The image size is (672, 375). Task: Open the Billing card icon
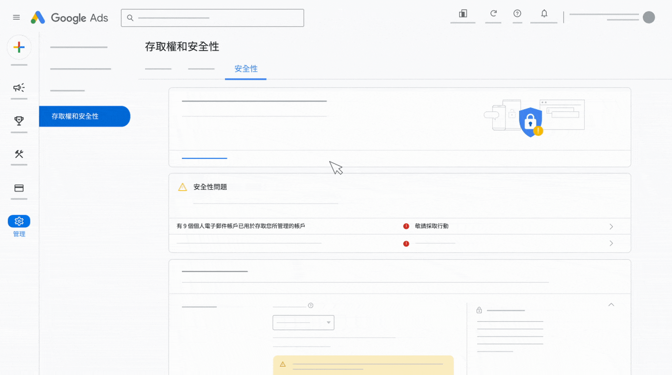click(19, 188)
